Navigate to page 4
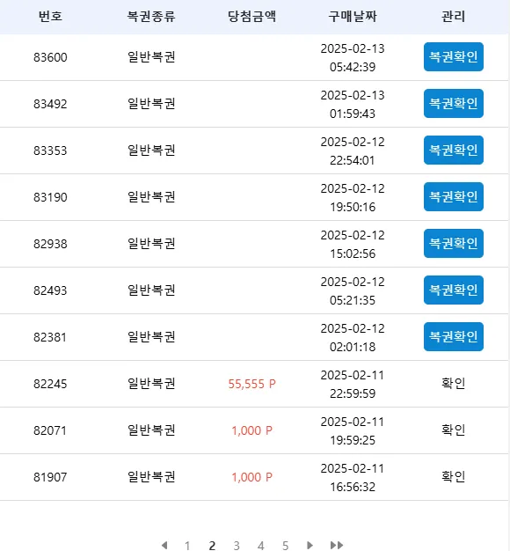 (261, 546)
